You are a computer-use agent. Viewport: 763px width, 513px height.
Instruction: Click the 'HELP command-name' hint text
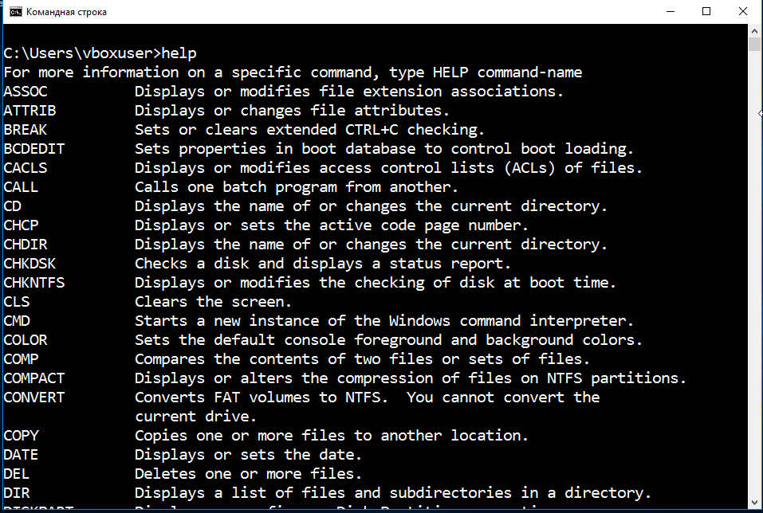[508, 72]
